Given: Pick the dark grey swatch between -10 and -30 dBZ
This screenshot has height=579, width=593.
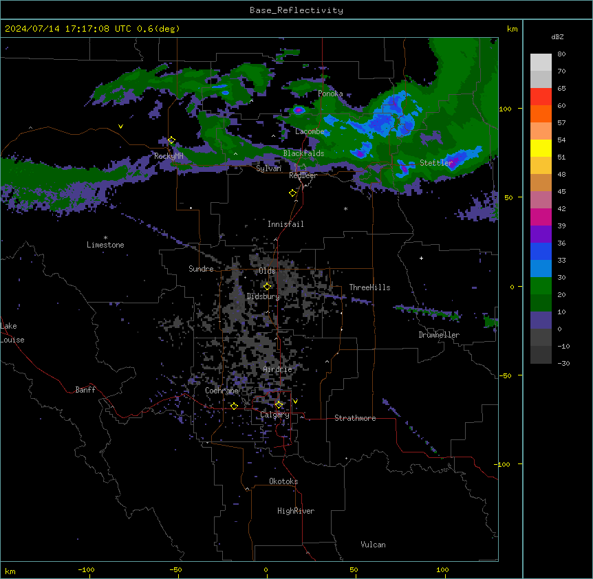Looking at the screenshot, I should pyautogui.click(x=541, y=355).
